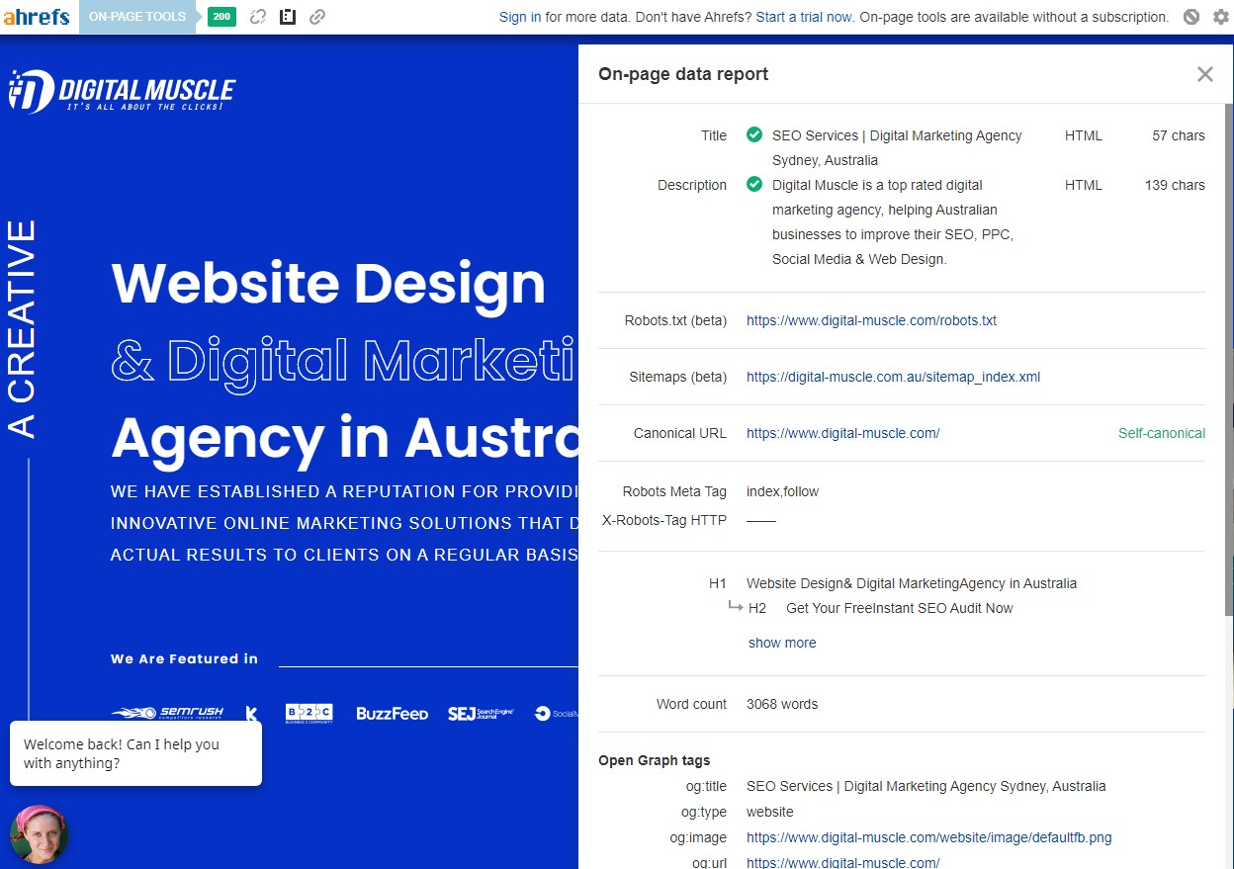Image resolution: width=1234 pixels, height=869 pixels.
Task: Click the green checkmark beside Title
Action: point(754,135)
